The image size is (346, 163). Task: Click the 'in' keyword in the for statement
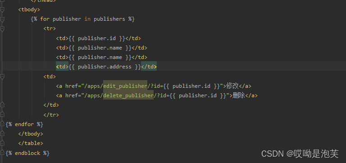[x=87, y=19]
